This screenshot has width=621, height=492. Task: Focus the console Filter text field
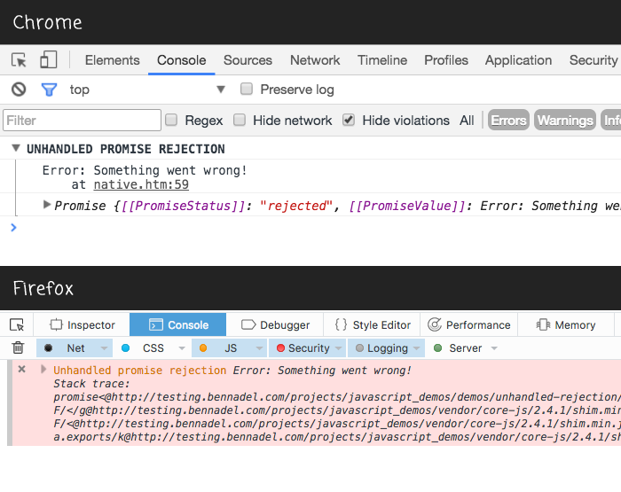click(x=82, y=120)
